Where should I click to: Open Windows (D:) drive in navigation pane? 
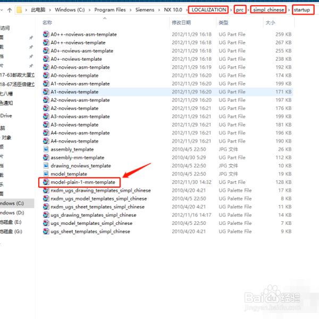click(12, 213)
